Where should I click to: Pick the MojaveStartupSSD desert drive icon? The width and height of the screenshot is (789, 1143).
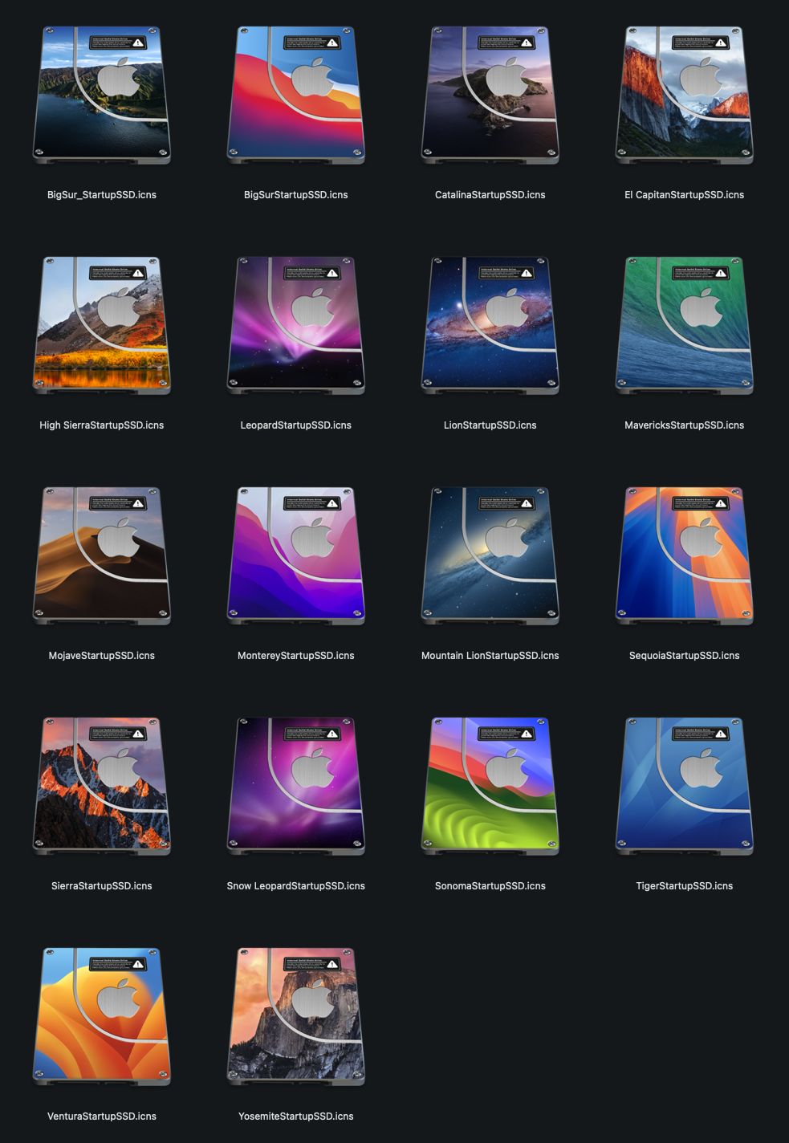point(102,555)
